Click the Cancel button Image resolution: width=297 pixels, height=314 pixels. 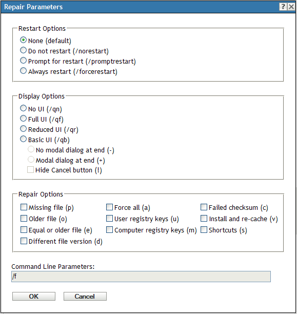(85, 296)
